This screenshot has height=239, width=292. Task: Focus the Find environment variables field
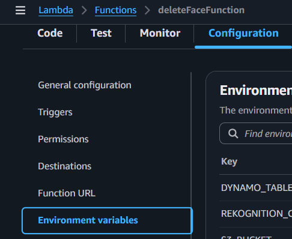(256, 133)
